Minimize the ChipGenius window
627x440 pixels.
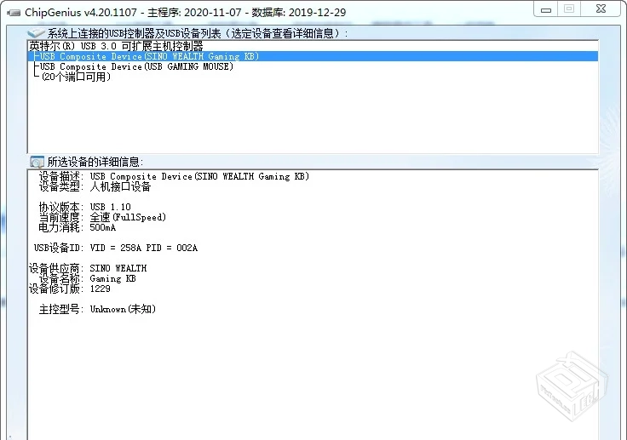coord(547,9)
